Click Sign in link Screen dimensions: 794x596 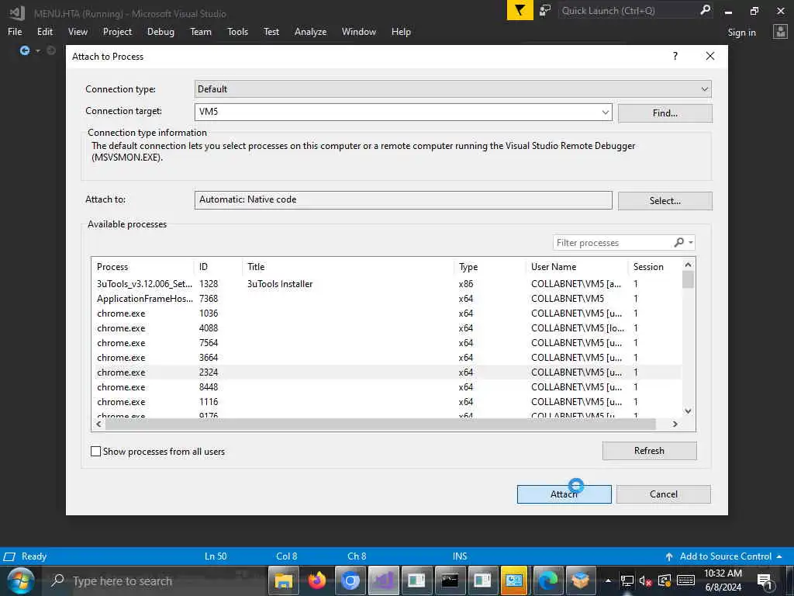(x=741, y=33)
